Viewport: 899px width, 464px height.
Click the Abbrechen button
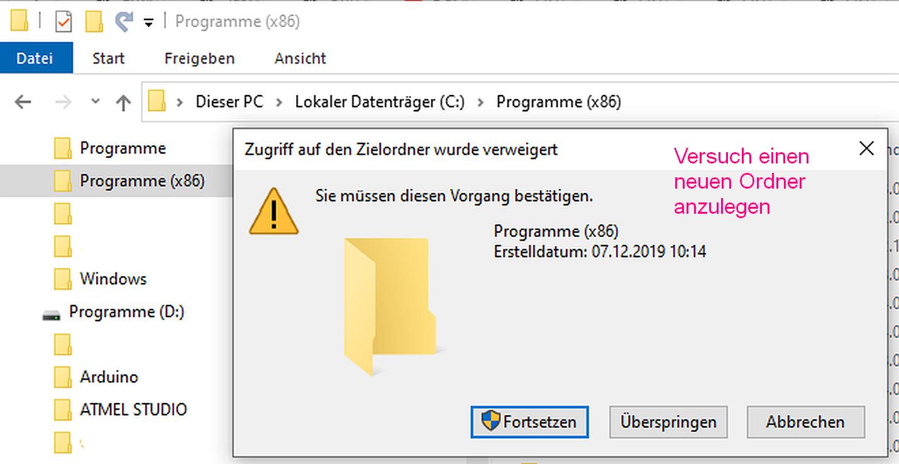coord(805,422)
